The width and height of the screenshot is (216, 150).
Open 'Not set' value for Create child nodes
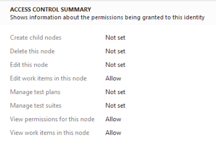(115, 38)
